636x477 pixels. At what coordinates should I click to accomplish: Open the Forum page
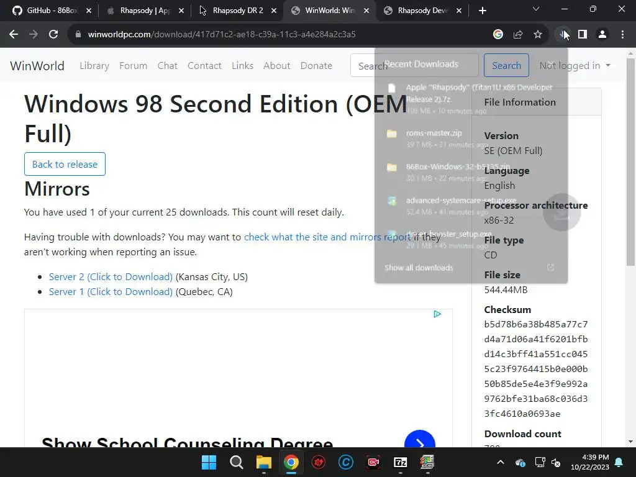pyautogui.click(x=133, y=65)
